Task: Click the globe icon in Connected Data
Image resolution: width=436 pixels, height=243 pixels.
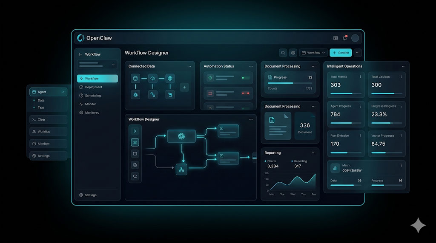Action: pyautogui.click(x=170, y=79)
